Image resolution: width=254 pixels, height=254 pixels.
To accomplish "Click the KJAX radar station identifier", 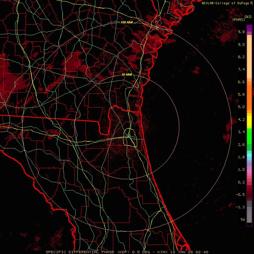I will [163, 252].
